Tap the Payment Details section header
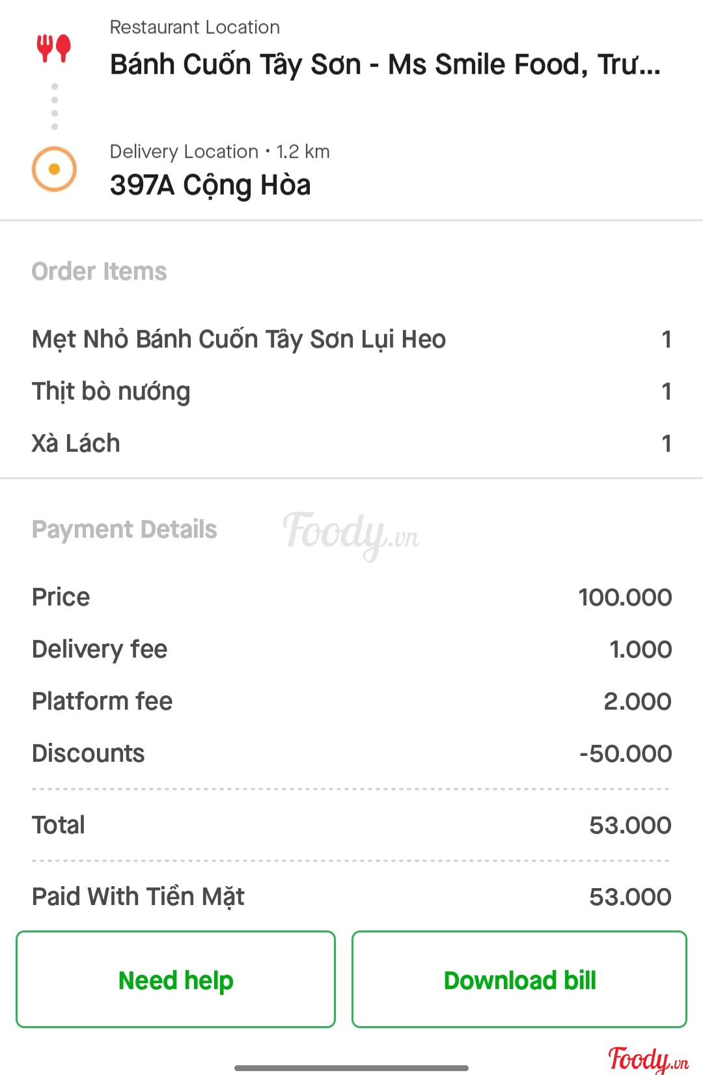The height and width of the screenshot is (1075, 703). coord(124,529)
